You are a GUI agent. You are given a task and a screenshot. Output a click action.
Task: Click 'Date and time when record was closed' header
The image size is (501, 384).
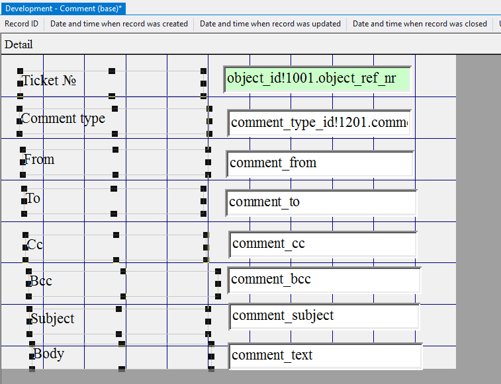(x=420, y=24)
